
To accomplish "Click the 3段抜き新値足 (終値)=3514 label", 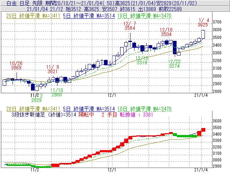I will pos(44,114).
